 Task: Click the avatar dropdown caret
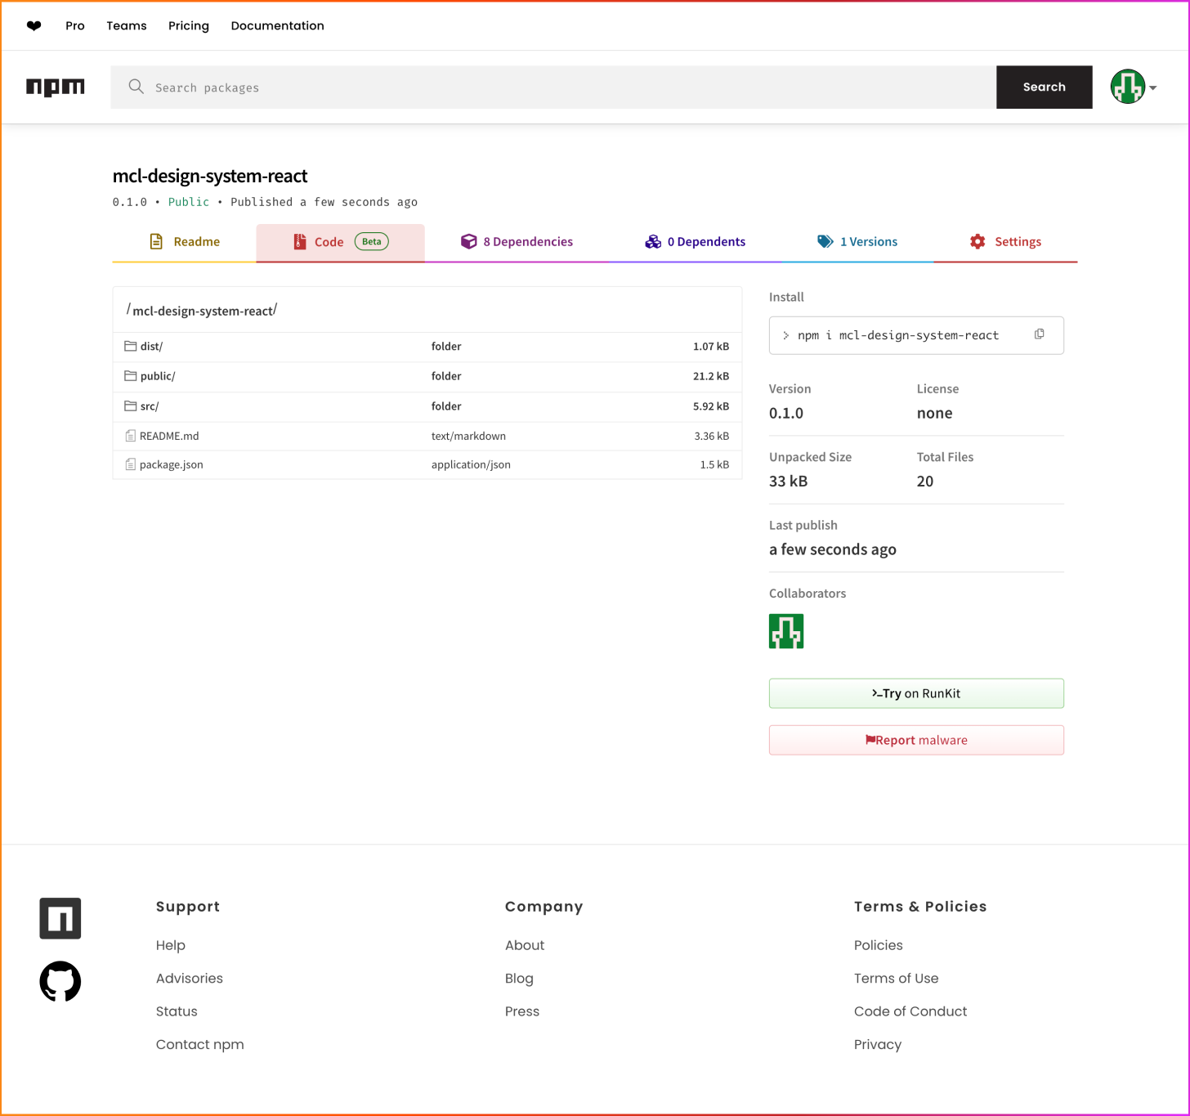coord(1153,87)
